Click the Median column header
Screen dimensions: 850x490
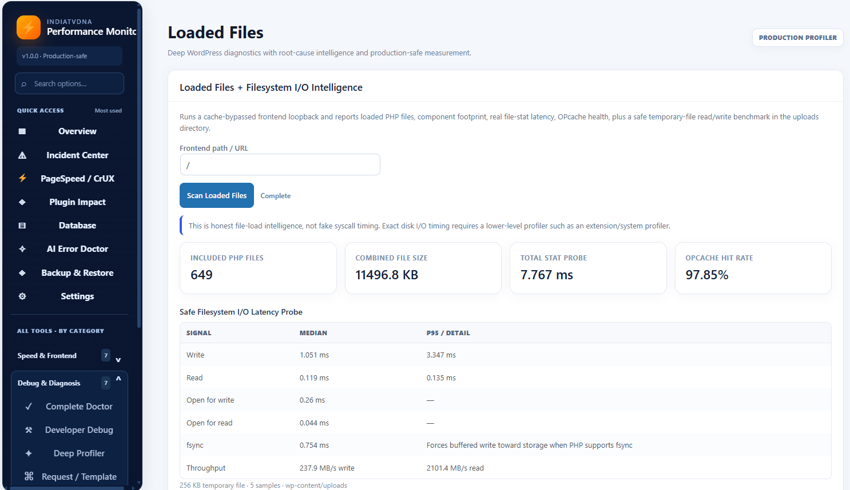click(x=313, y=333)
